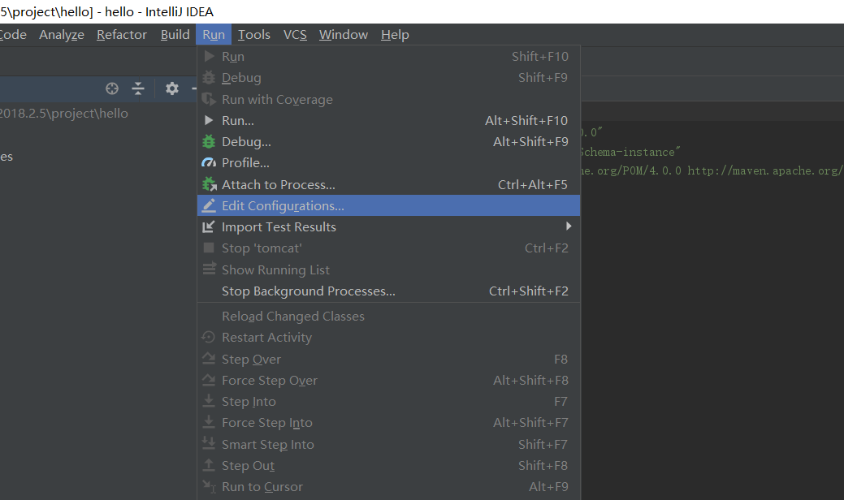
Task: Click the collapse all icon in project panel
Action: (x=138, y=88)
